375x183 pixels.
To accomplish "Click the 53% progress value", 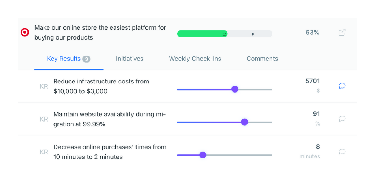I will [312, 33].
